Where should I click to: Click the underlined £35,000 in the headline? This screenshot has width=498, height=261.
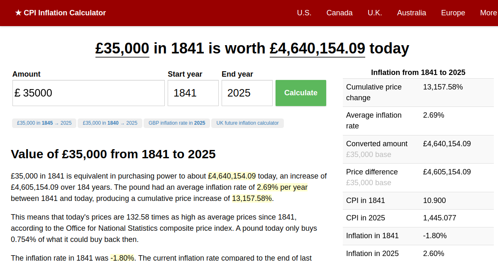[x=122, y=48]
